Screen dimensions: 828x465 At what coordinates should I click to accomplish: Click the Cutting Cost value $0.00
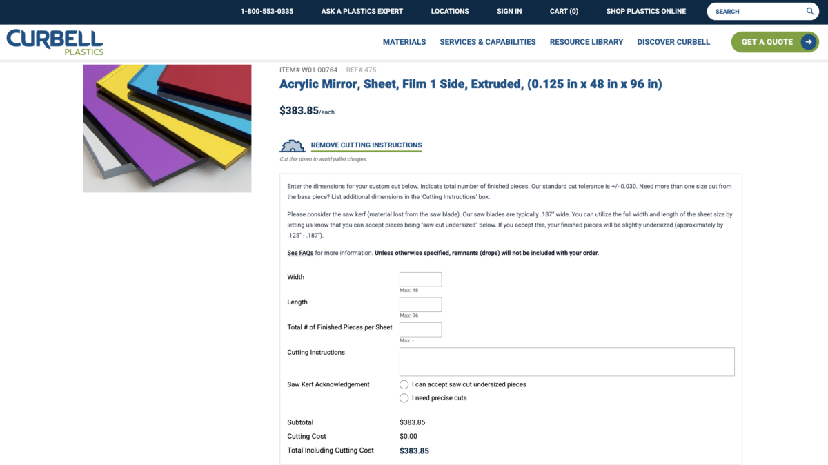click(x=408, y=437)
